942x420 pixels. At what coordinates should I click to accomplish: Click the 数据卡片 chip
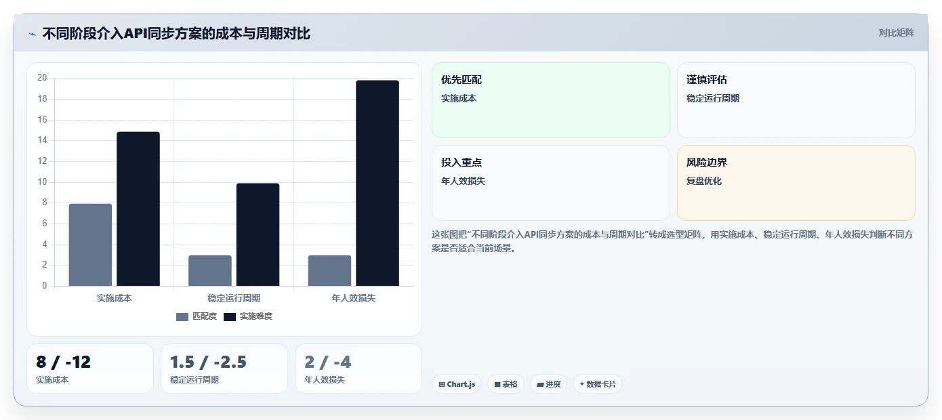[x=597, y=384]
